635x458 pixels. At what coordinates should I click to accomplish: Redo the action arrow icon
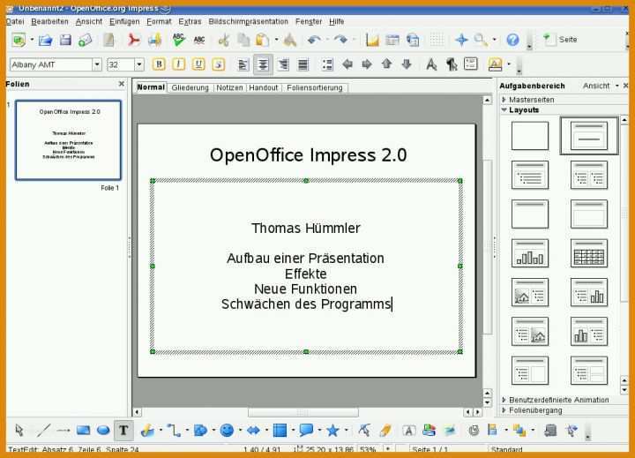pos(341,40)
